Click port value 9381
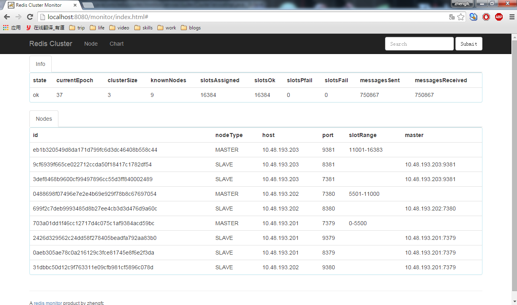This screenshot has height=305, width=517. [x=329, y=150]
